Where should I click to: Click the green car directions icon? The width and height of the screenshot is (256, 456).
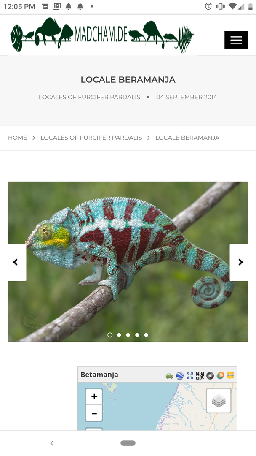[x=170, y=376]
